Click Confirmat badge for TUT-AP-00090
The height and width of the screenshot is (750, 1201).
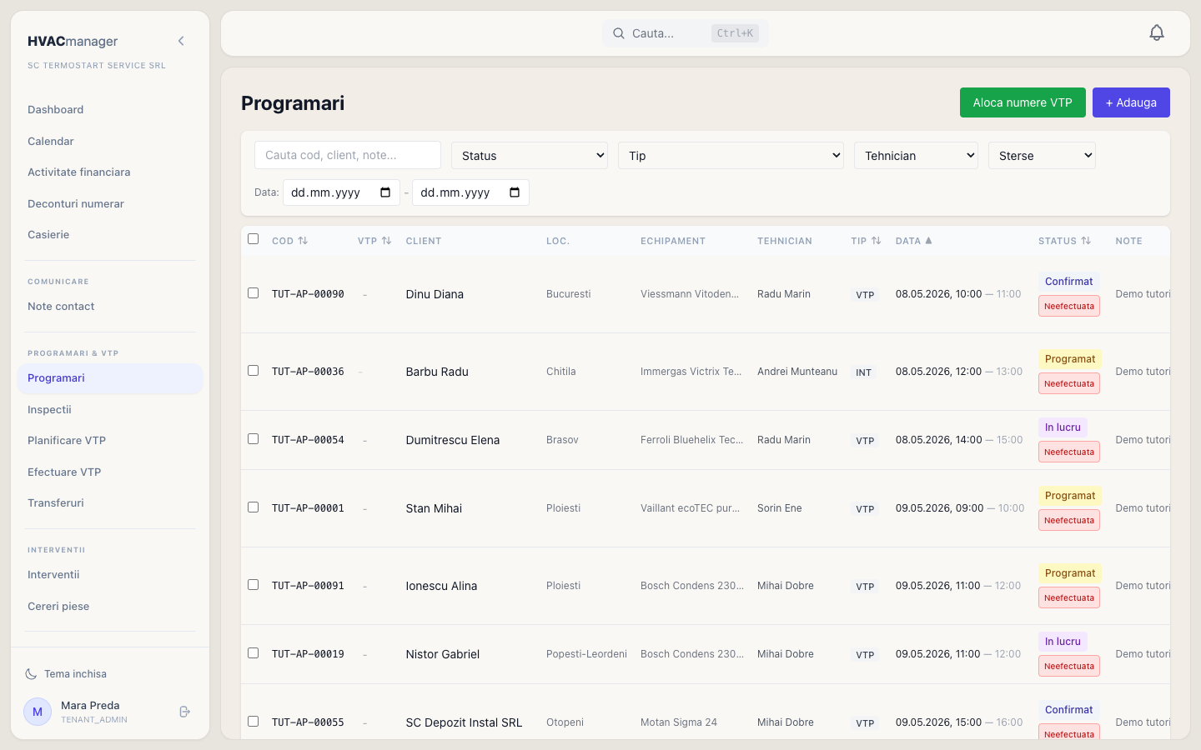point(1068,282)
